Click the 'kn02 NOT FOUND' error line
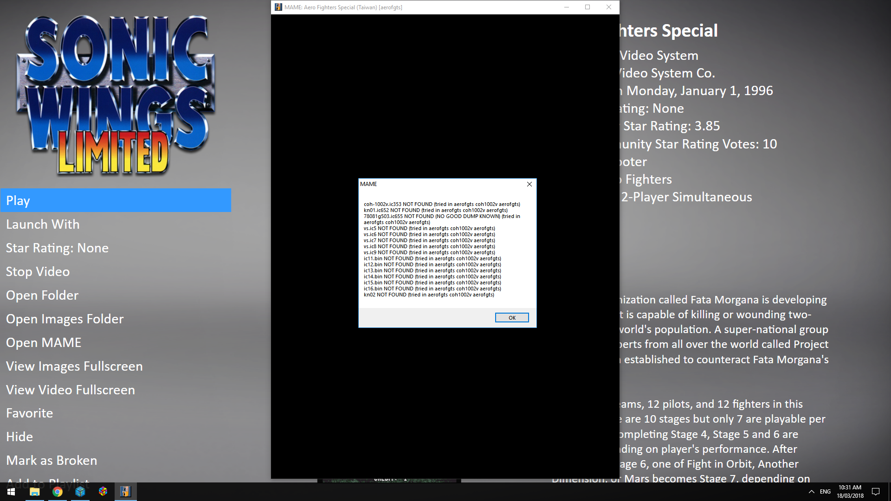This screenshot has height=501, width=891. 429,295
